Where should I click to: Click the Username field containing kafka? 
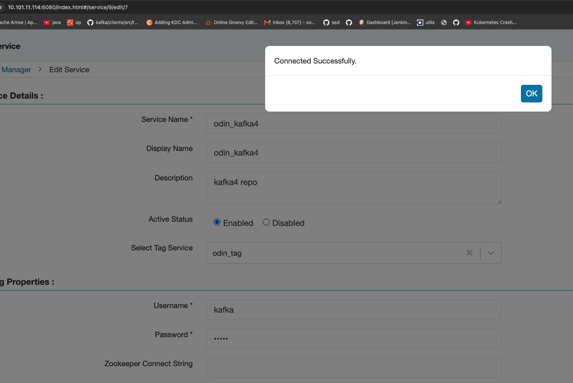tap(354, 310)
